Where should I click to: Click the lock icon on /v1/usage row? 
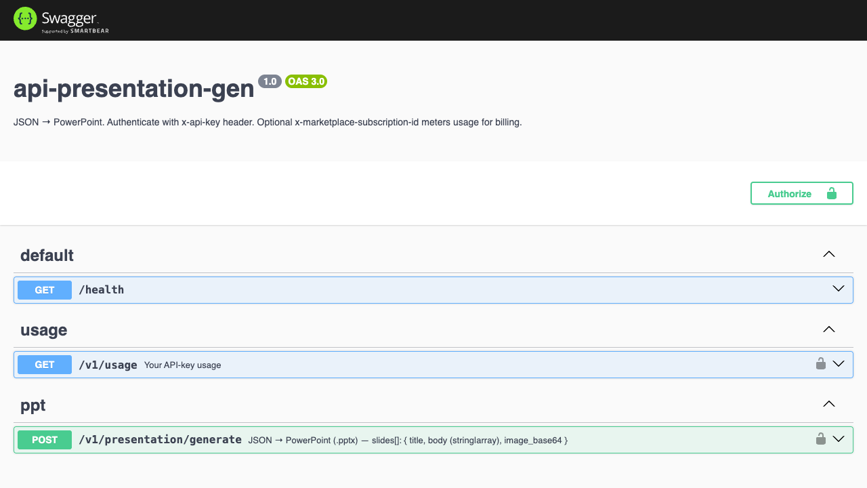click(821, 364)
